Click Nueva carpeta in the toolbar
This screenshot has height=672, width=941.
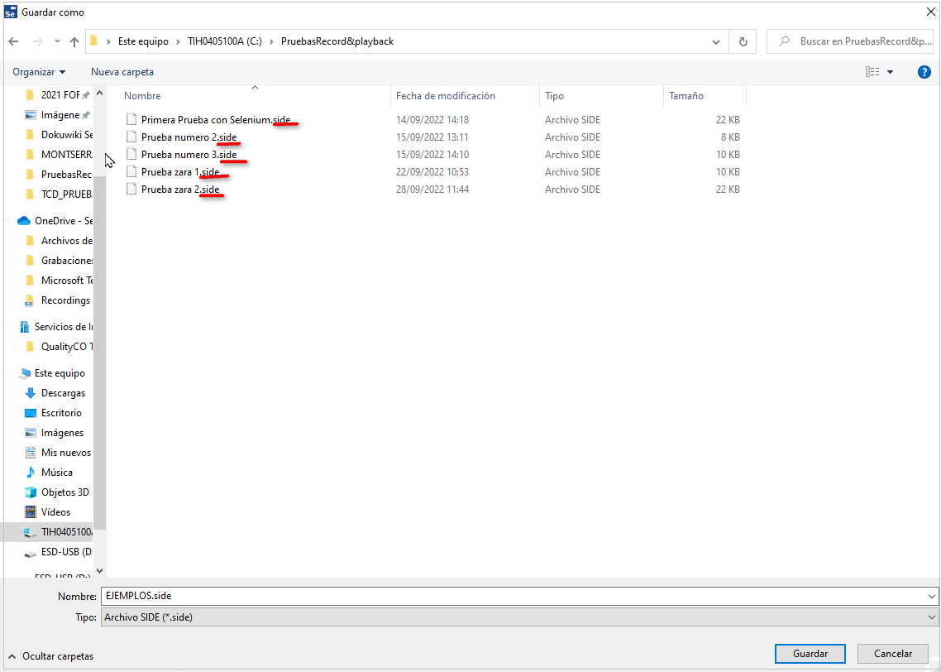122,72
